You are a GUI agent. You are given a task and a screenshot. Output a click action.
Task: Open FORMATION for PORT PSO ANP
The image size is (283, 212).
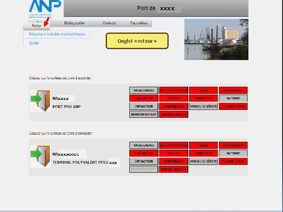[x=204, y=99]
